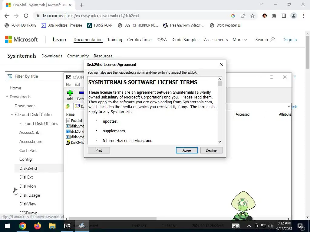
Task: Open the Edit menu in 7-Zip
Action: (x=77, y=85)
